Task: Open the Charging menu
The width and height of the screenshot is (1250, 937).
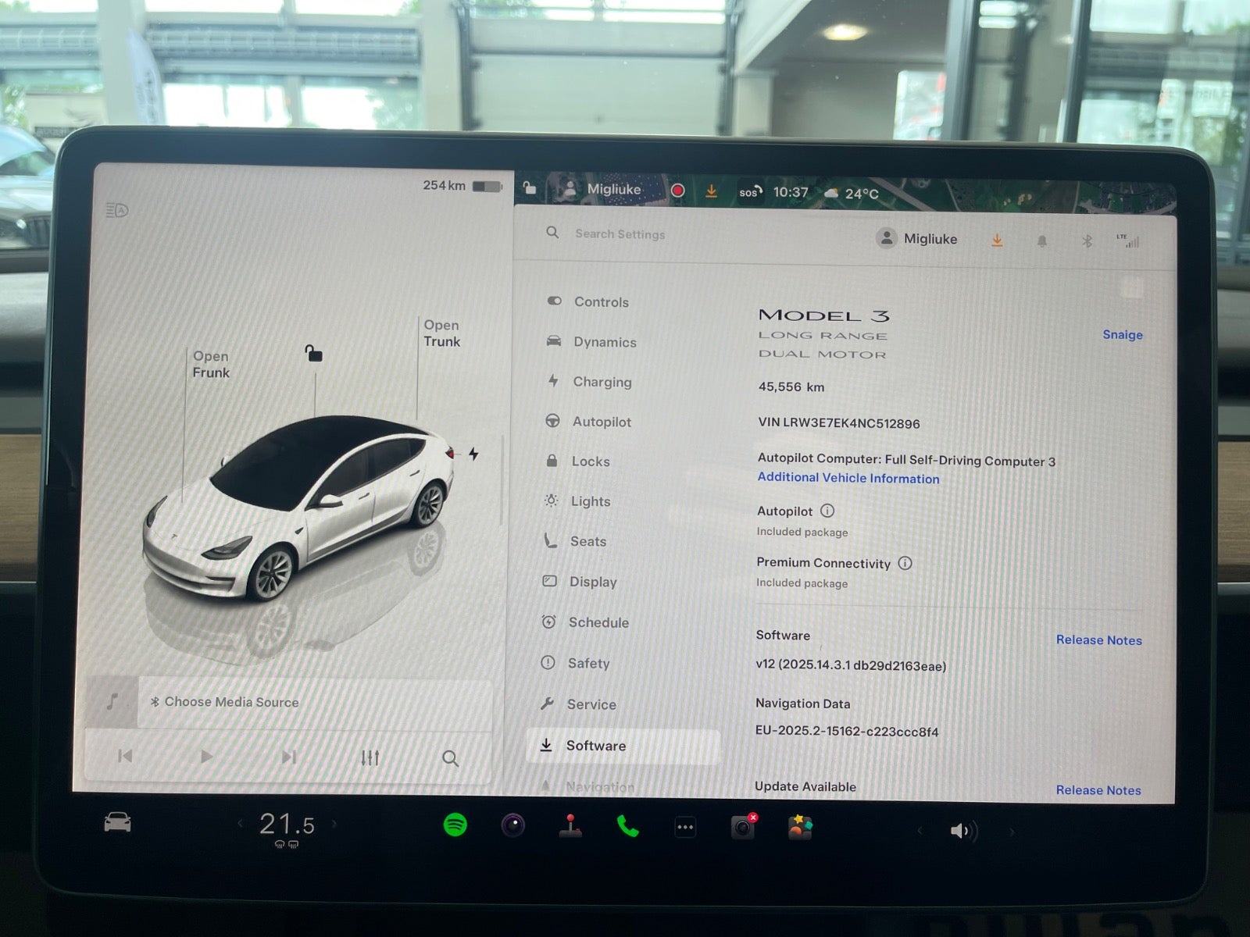Action: tap(589, 381)
